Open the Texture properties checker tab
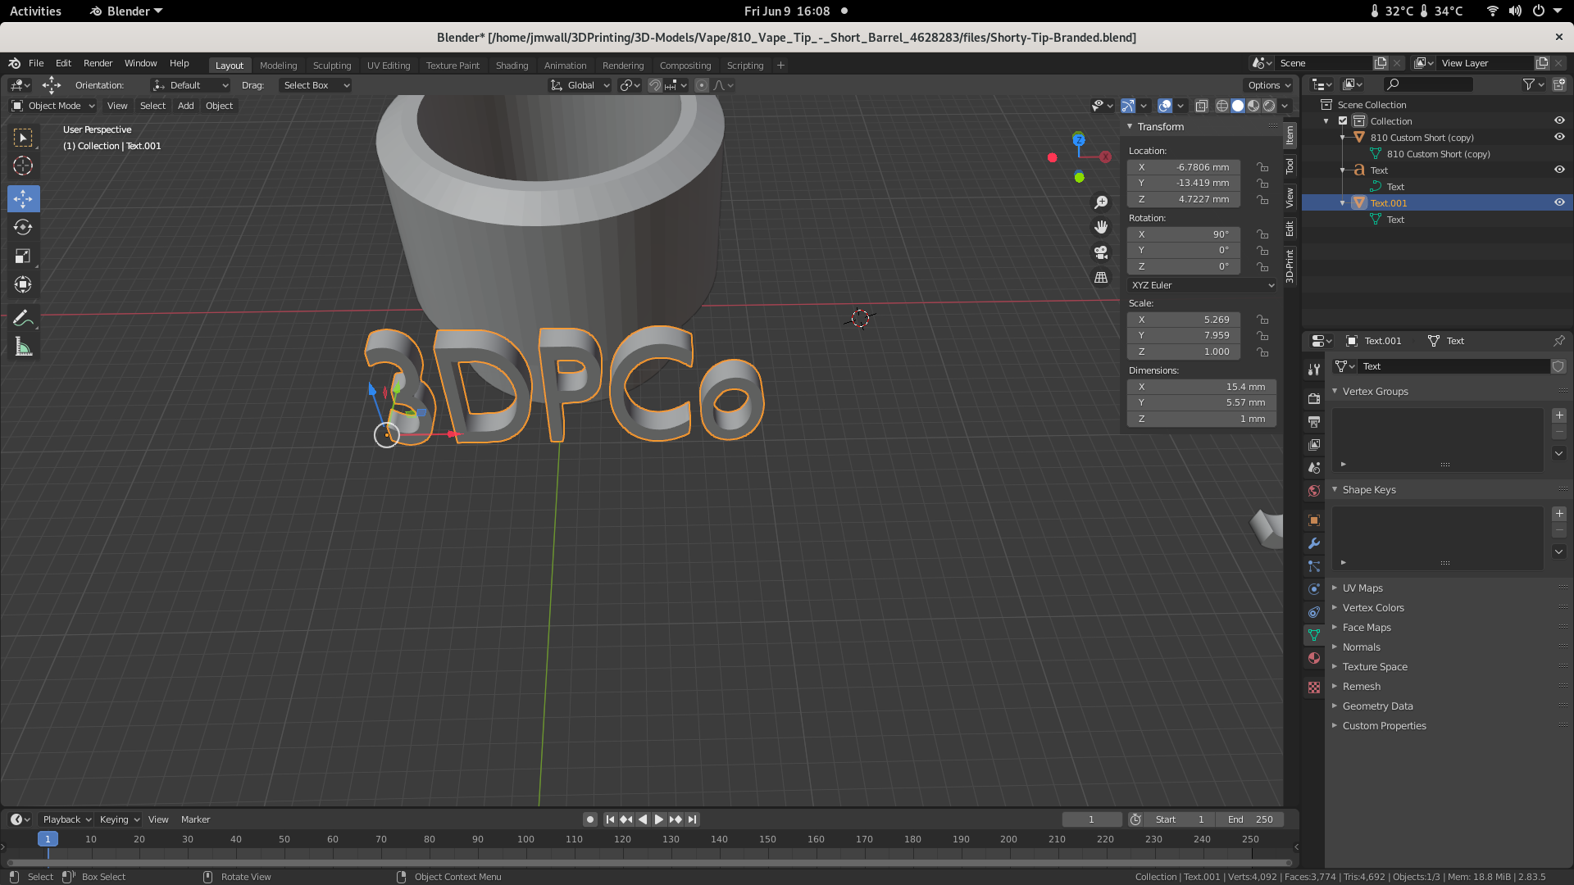This screenshot has width=1574, height=885. [x=1314, y=688]
